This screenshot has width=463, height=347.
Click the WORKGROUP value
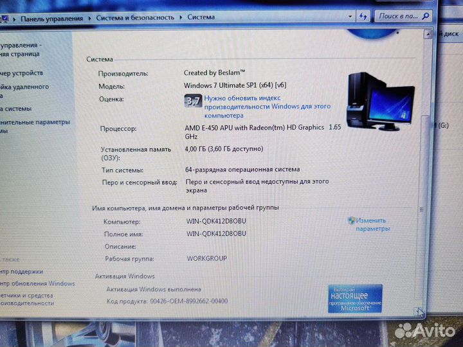click(206, 258)
